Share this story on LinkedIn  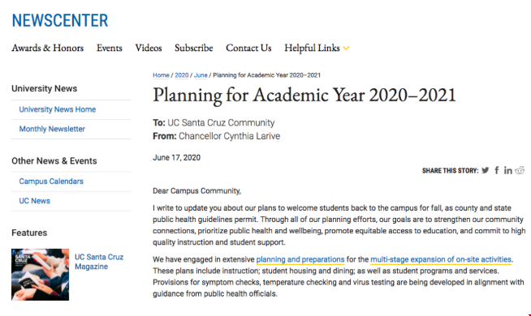click(507, 170)
